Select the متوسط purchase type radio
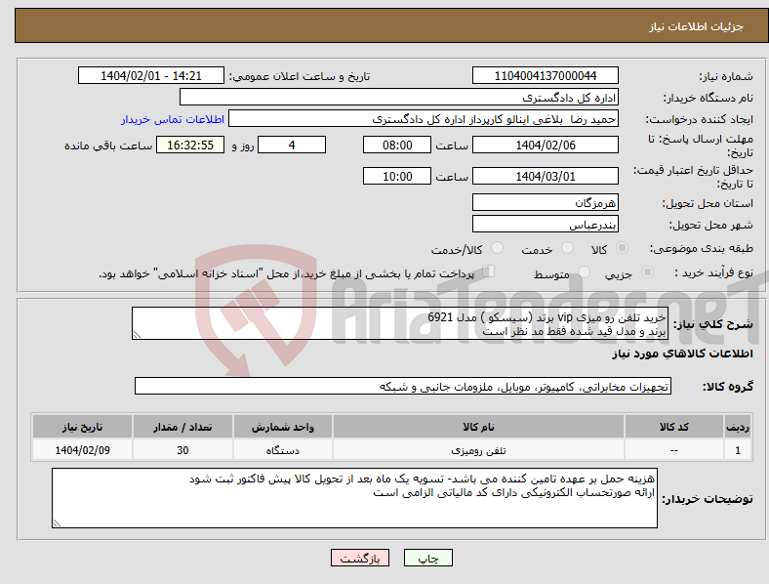Screen dimensions: 769x584 click(x=585, y=271)
